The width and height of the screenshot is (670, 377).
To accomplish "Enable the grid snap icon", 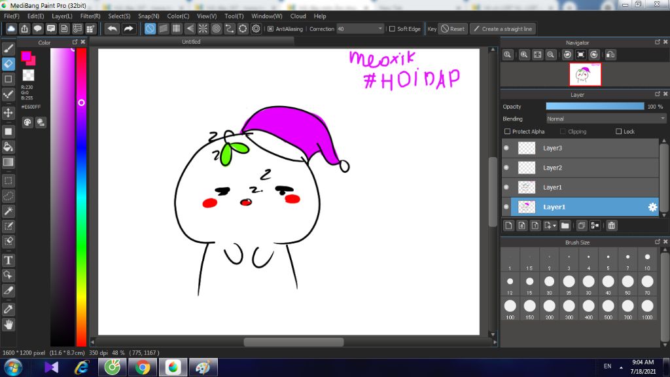I will [177, 29].
